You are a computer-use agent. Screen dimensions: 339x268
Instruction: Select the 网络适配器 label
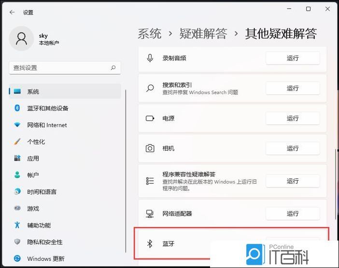point(177,214)
